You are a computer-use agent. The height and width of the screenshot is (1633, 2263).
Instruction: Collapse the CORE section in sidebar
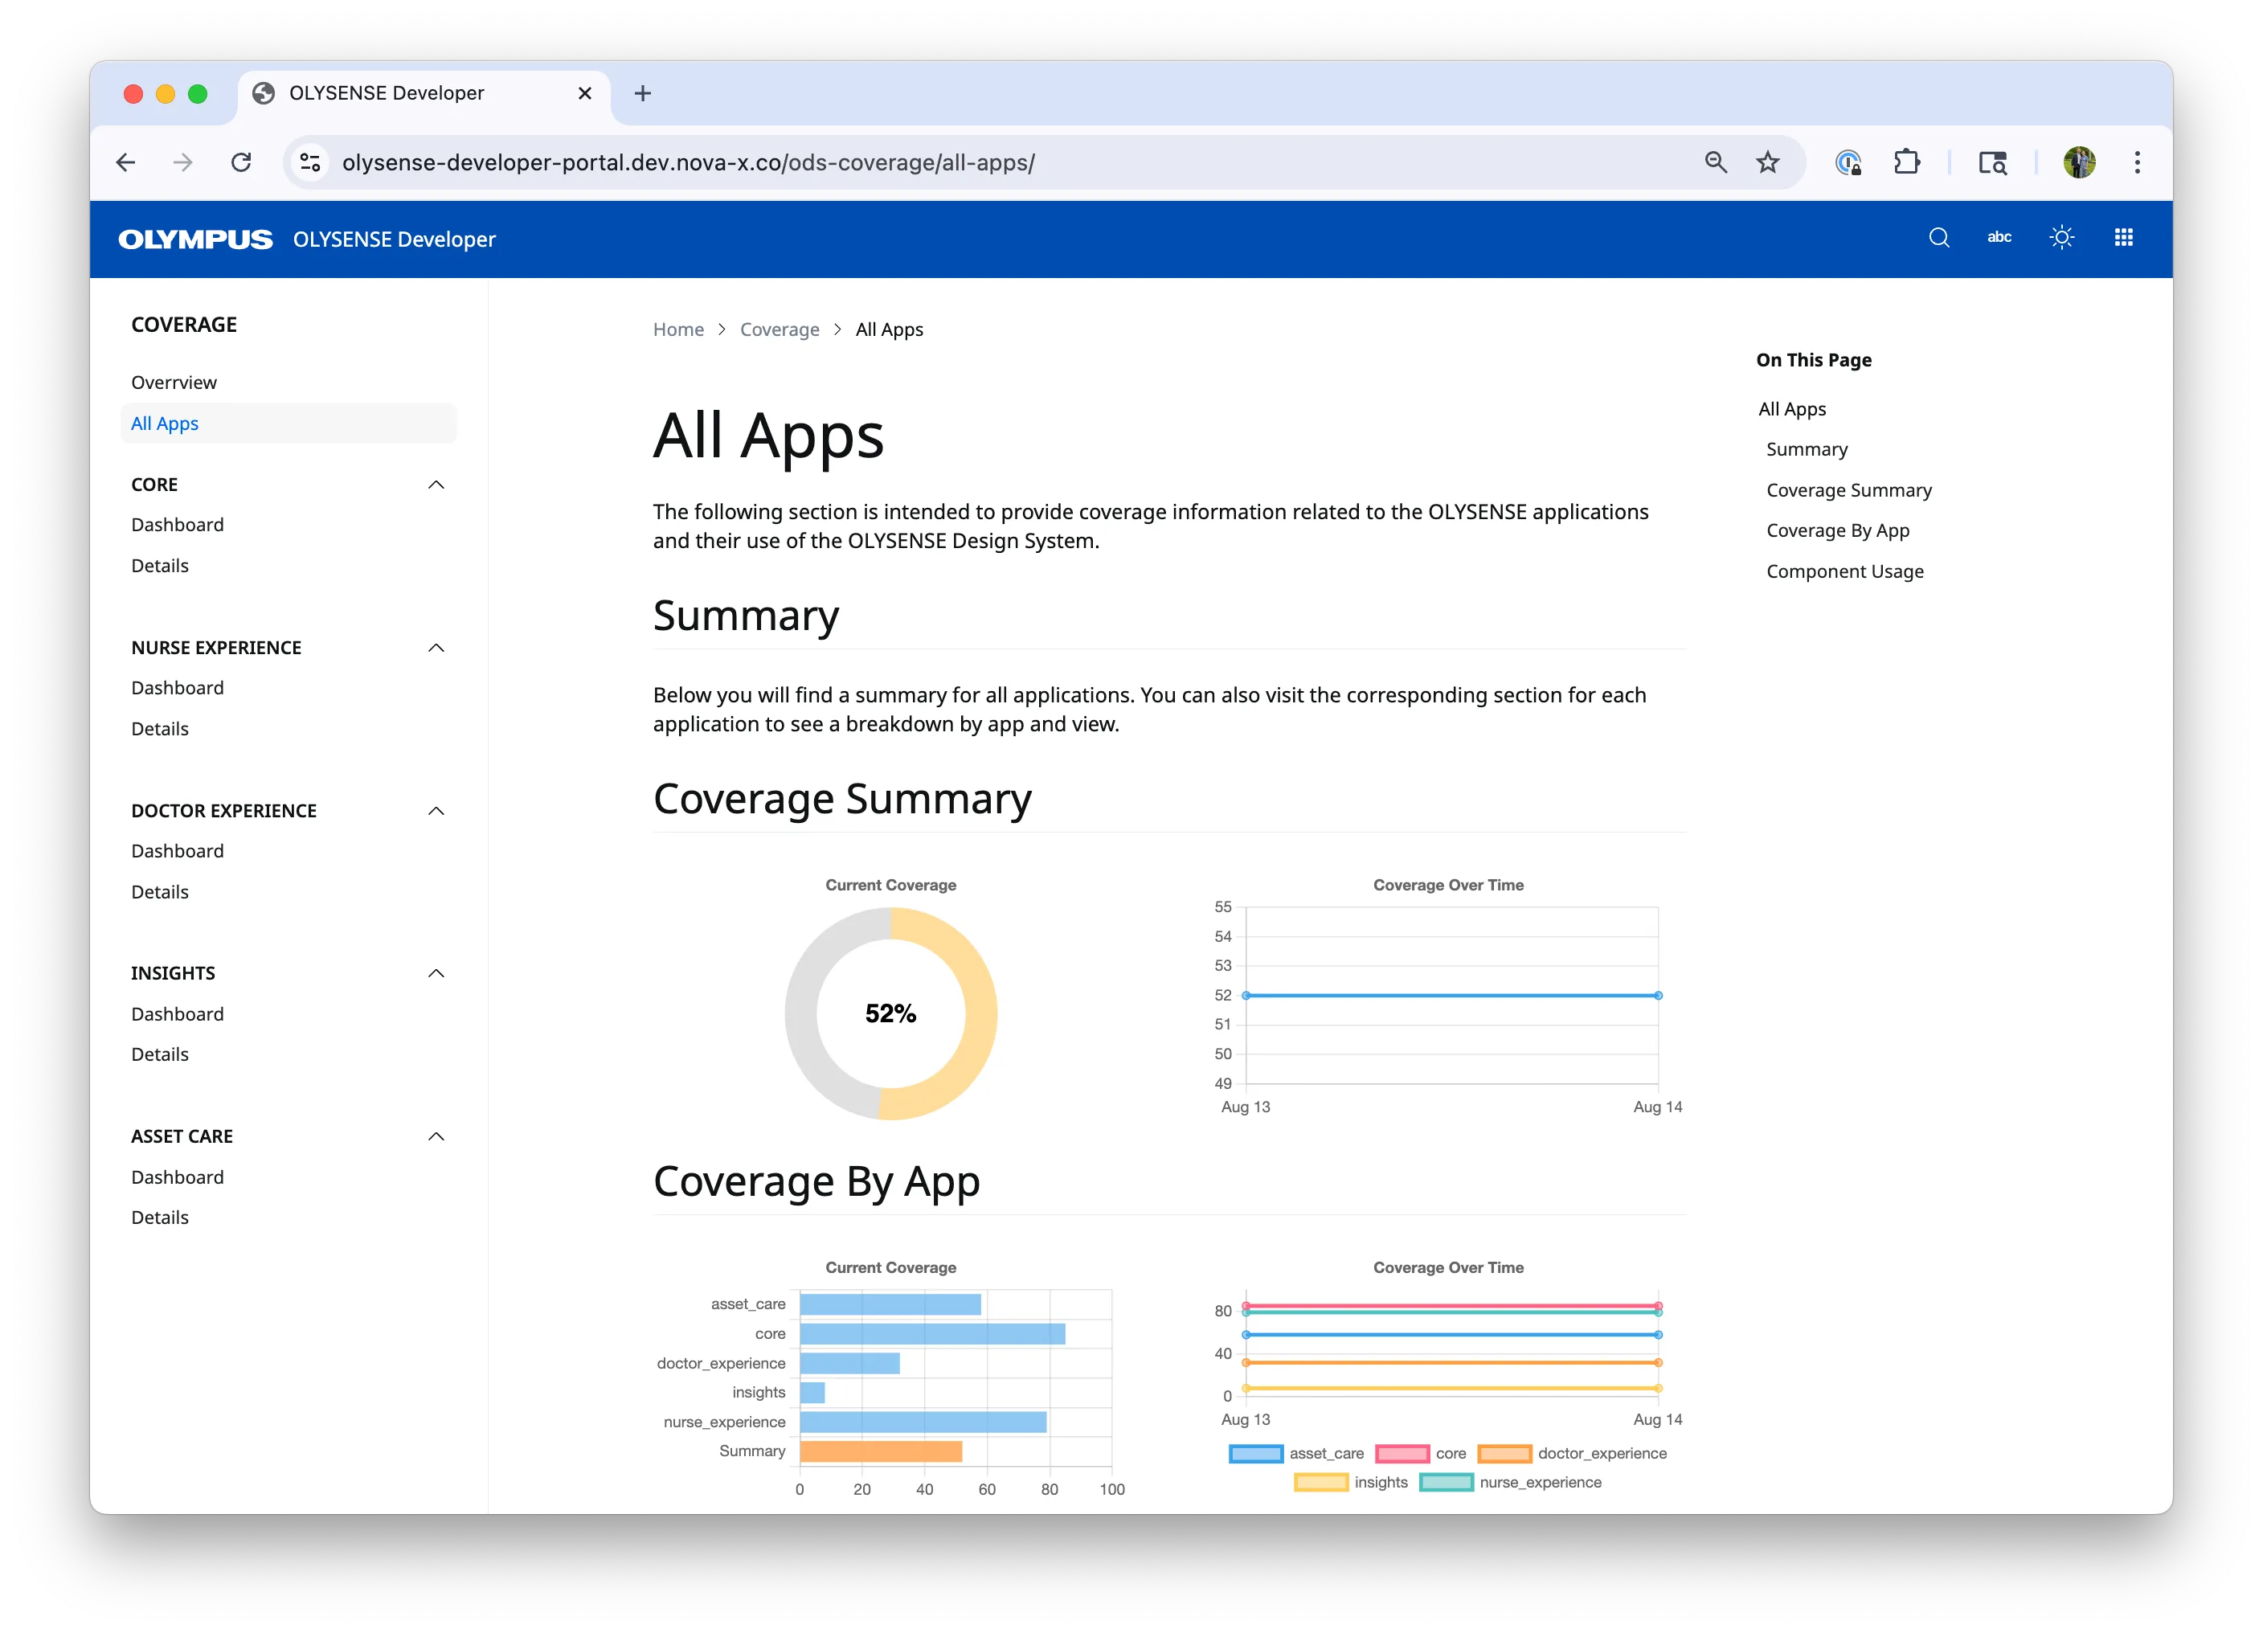tap(436, 484)
